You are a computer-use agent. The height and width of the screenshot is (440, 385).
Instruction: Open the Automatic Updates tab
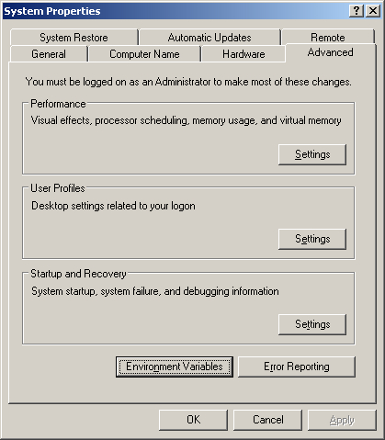tap(209, 38)
